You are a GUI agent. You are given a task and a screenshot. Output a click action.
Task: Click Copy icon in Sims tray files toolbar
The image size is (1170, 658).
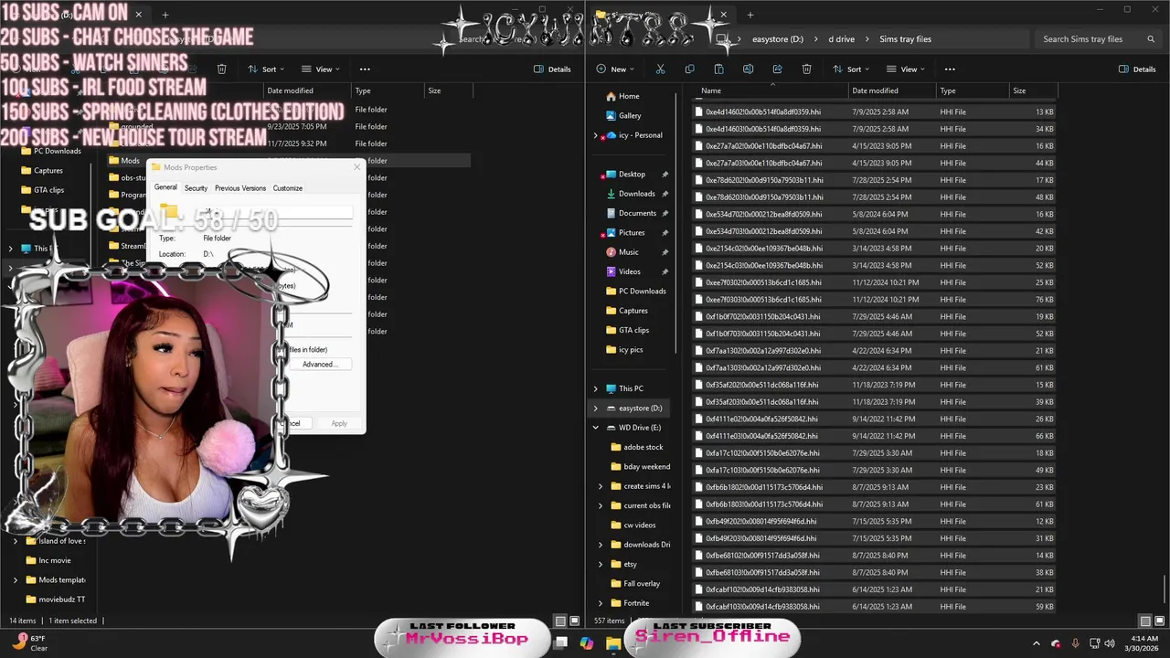689,69
